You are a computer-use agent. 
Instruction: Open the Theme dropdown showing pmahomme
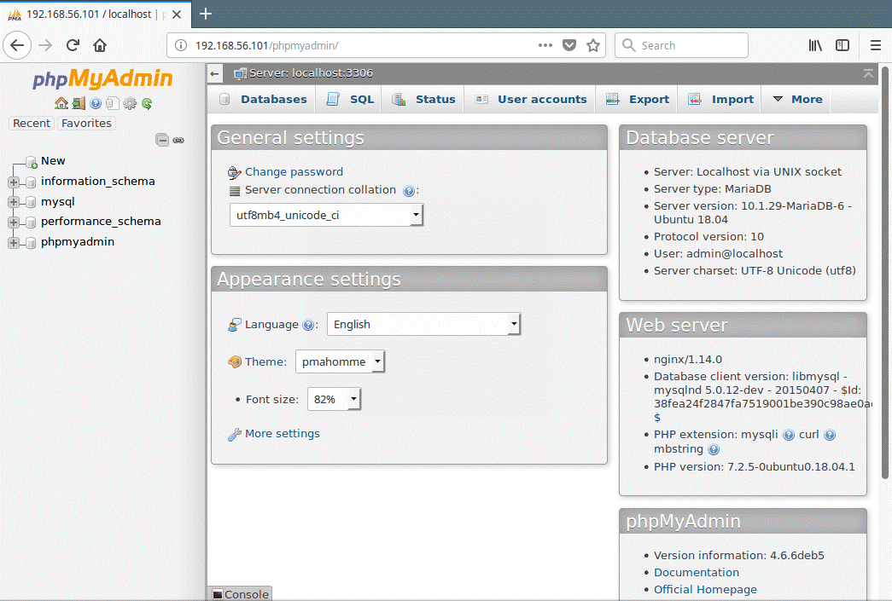[x=341, y=361]
